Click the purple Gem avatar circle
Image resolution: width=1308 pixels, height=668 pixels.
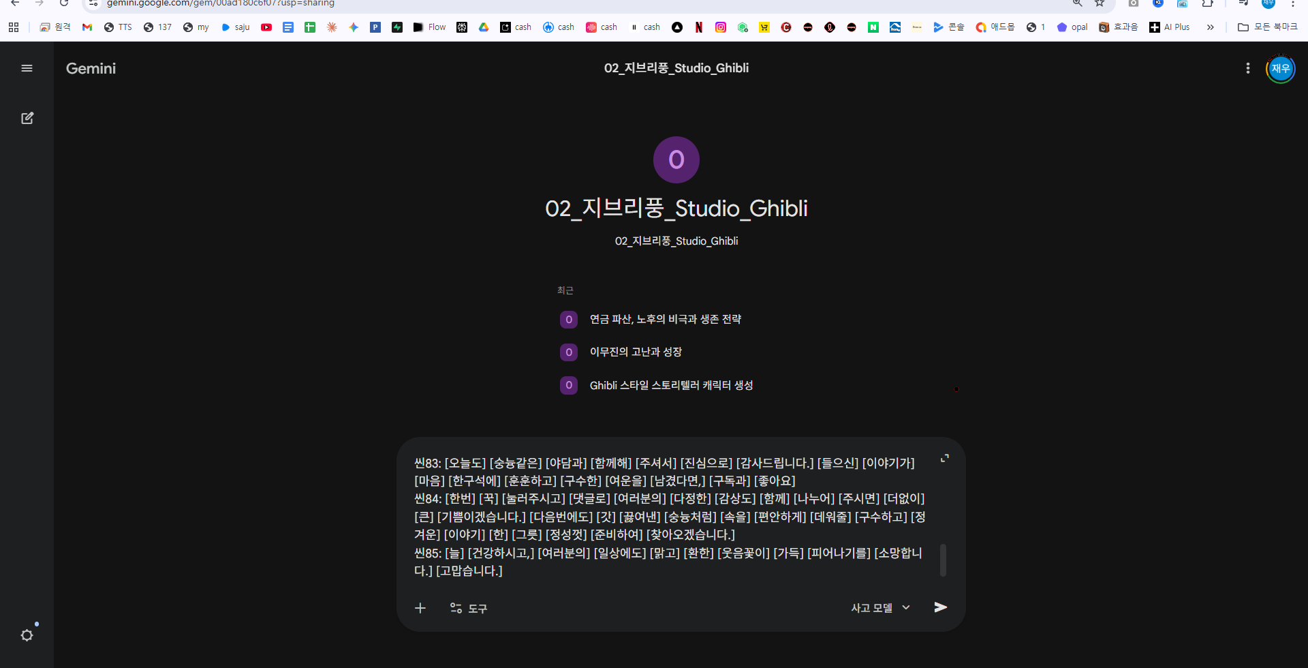tap(676, 160)
